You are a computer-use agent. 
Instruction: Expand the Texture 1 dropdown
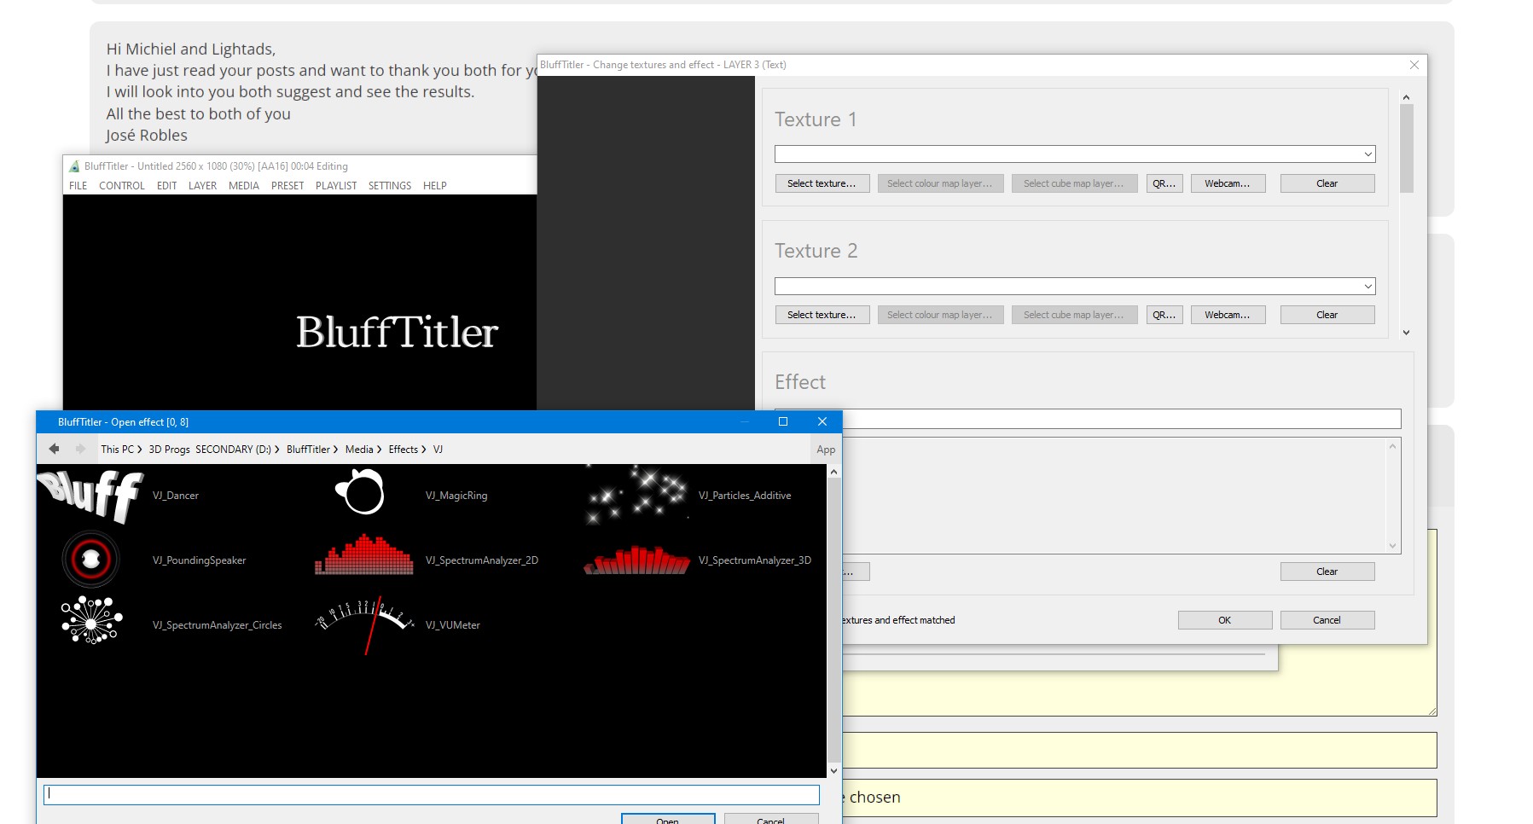[x=1368, y=154]
